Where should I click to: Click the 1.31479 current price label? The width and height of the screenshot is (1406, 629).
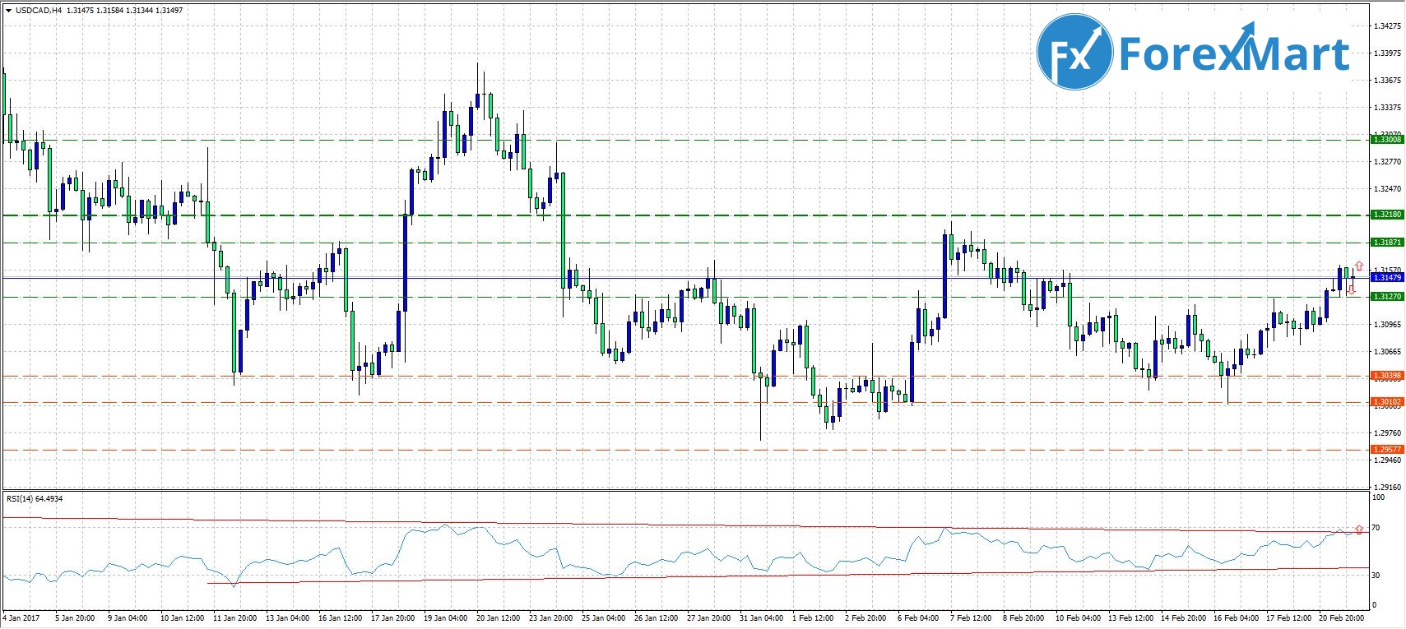(1387, 278)
